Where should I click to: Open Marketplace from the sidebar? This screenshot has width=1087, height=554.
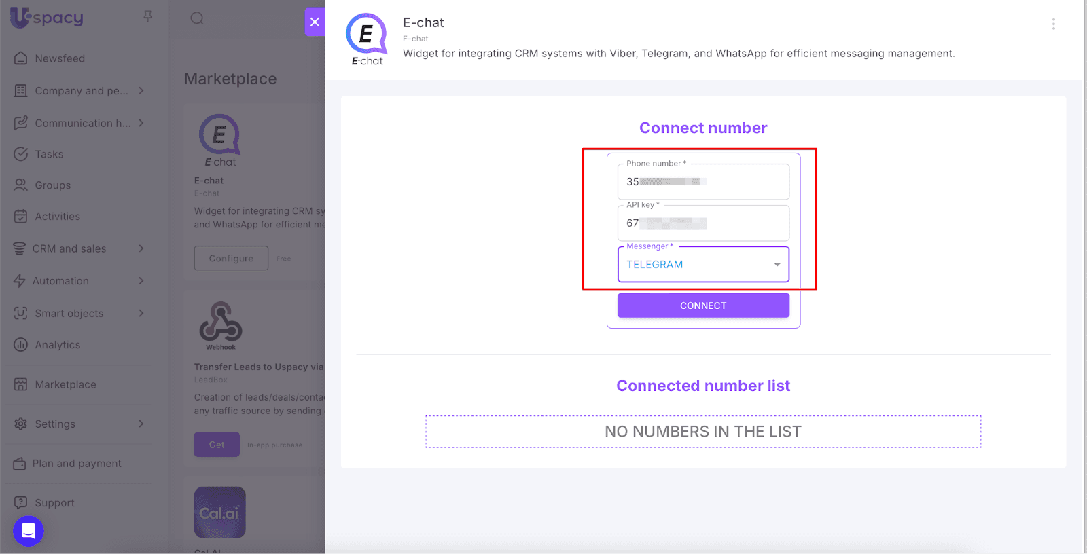coord(65,384)
